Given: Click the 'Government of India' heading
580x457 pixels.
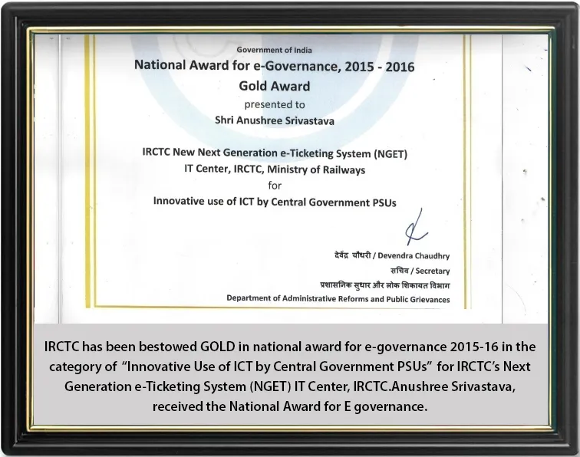Looking at the screenshot, I should 274,50.
